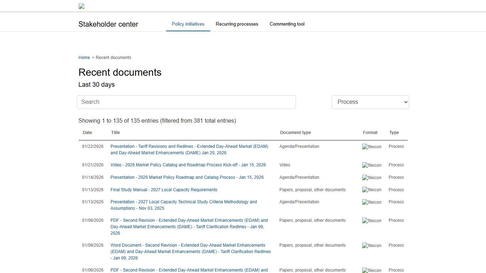Open the Commenting tool tab
This screenshot has width=486, height=273.
point(287,24)
